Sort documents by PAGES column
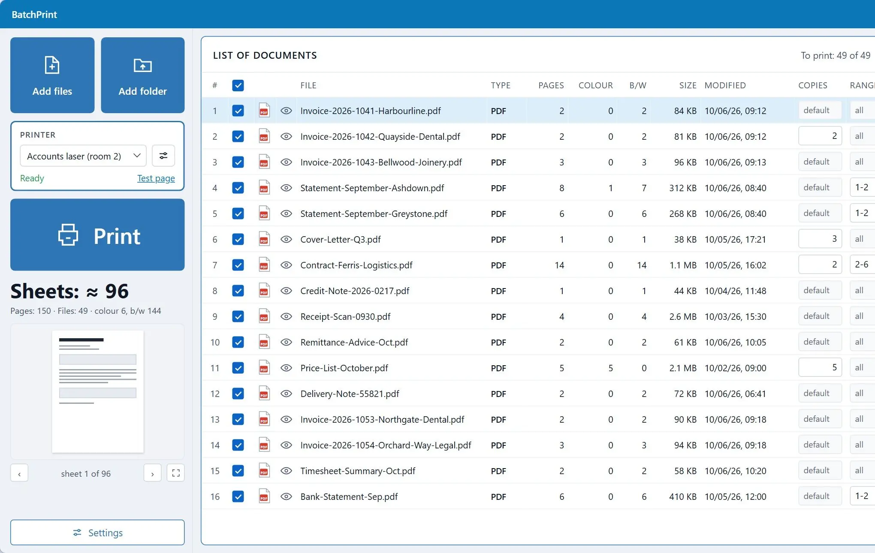The height and width of the screenshot is (553, 875). pos(551,85)
